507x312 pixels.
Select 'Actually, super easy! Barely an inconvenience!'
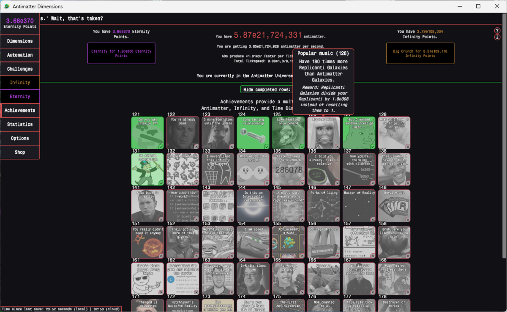point(218,279)
